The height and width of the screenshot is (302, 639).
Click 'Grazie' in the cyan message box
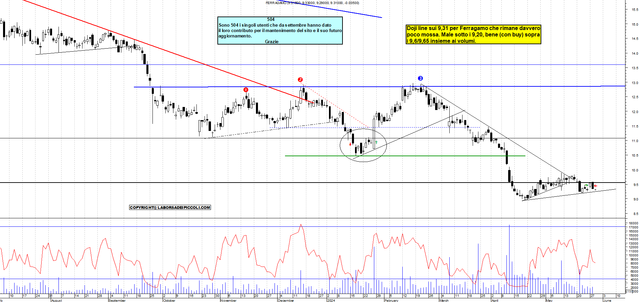tap(272, 42)
